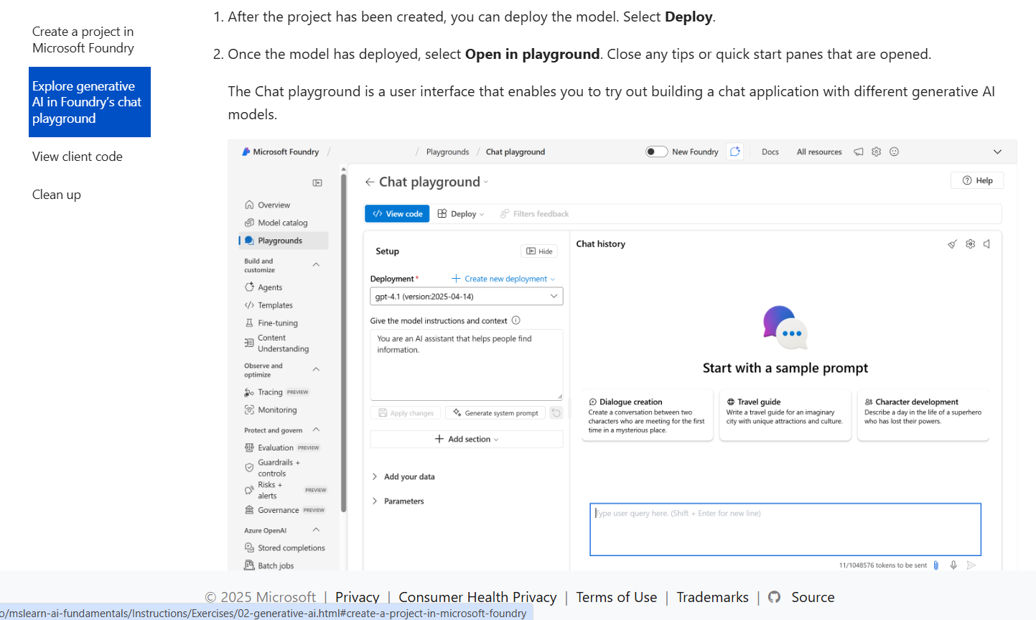Open the Create new deployment dropdown
The height and width of the screenshot is (620, 1036).
(503, 279)
